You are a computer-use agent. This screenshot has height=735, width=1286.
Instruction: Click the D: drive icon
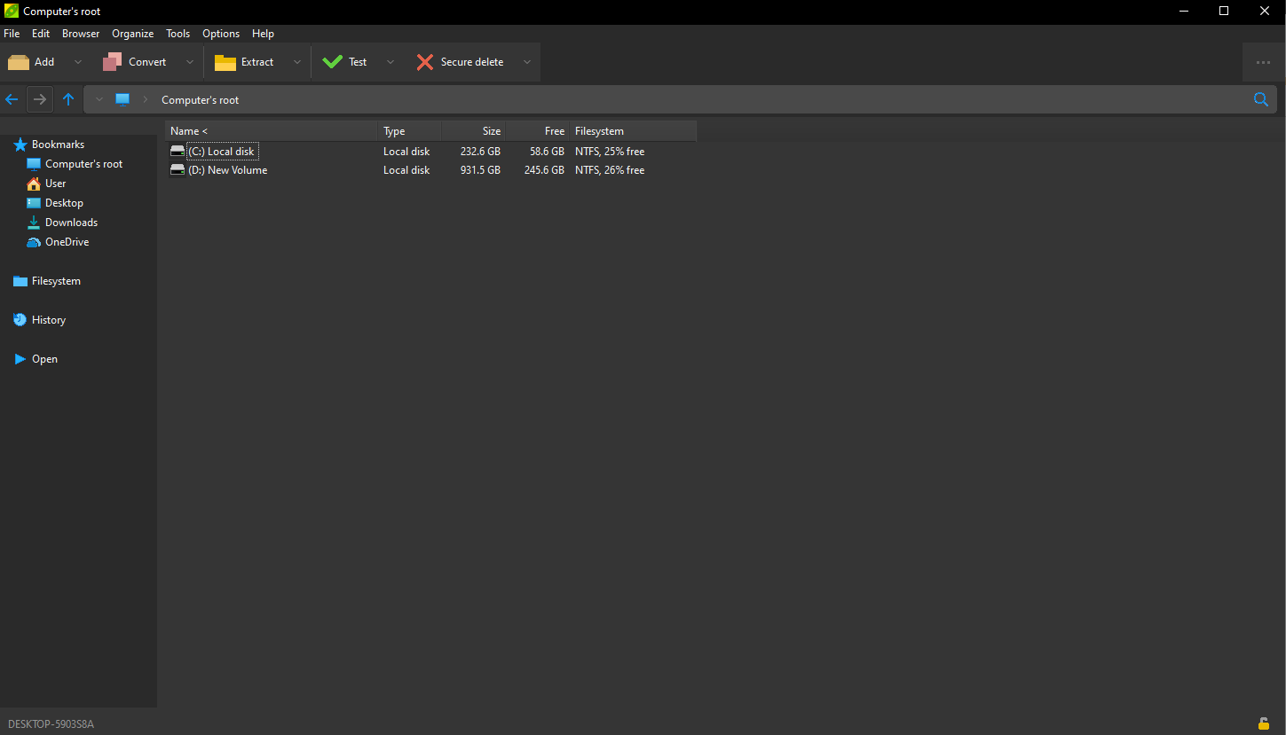(178, 170)
